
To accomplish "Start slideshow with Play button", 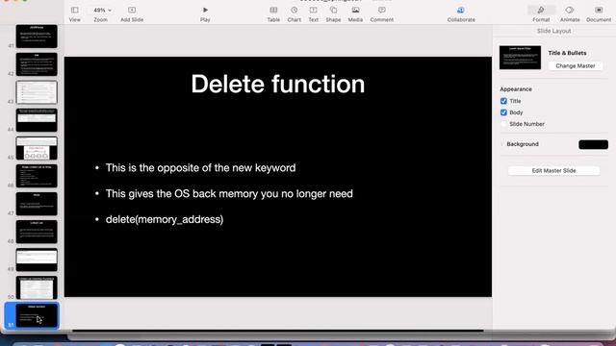I will coord(205,10).
